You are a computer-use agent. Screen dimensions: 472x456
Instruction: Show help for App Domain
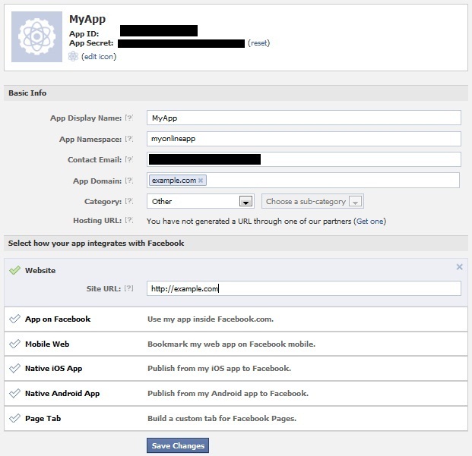coord(129,181)
